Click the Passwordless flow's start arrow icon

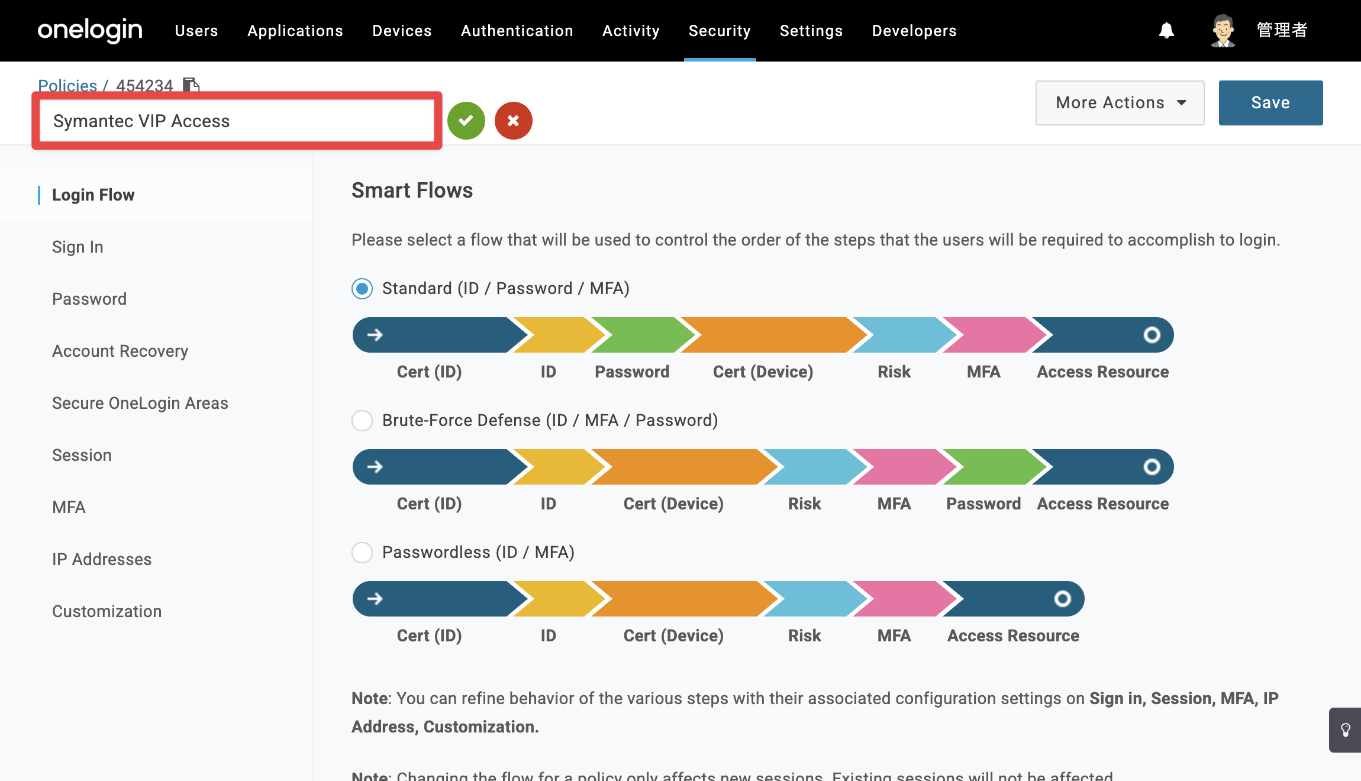(375, 599)
